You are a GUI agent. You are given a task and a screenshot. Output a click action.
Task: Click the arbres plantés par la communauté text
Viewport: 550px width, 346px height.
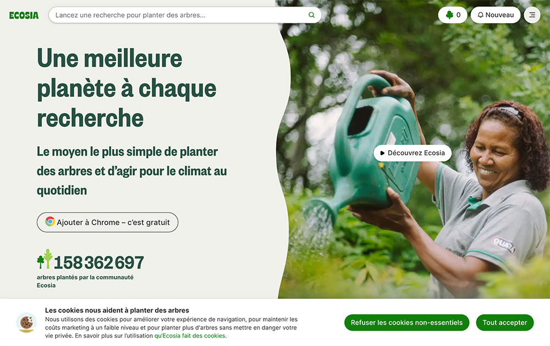click(85, 281)
